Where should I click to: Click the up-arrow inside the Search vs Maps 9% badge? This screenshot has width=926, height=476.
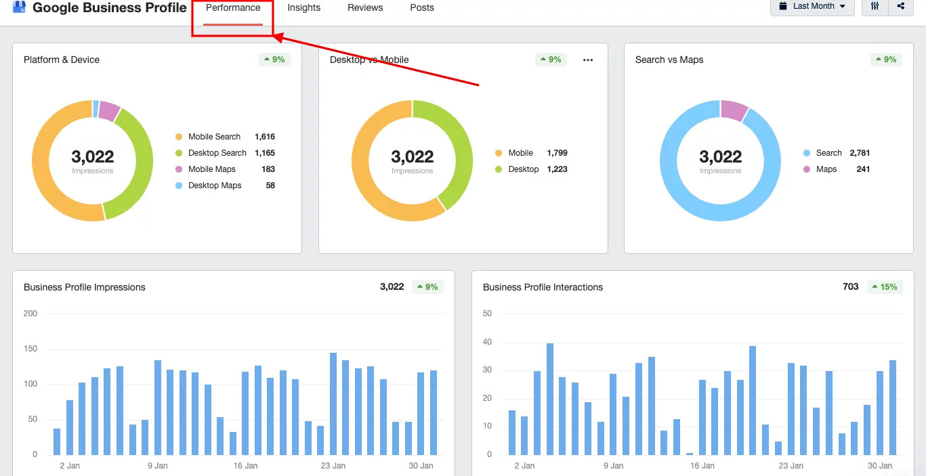pyautogui.click(x=879, y=59)
